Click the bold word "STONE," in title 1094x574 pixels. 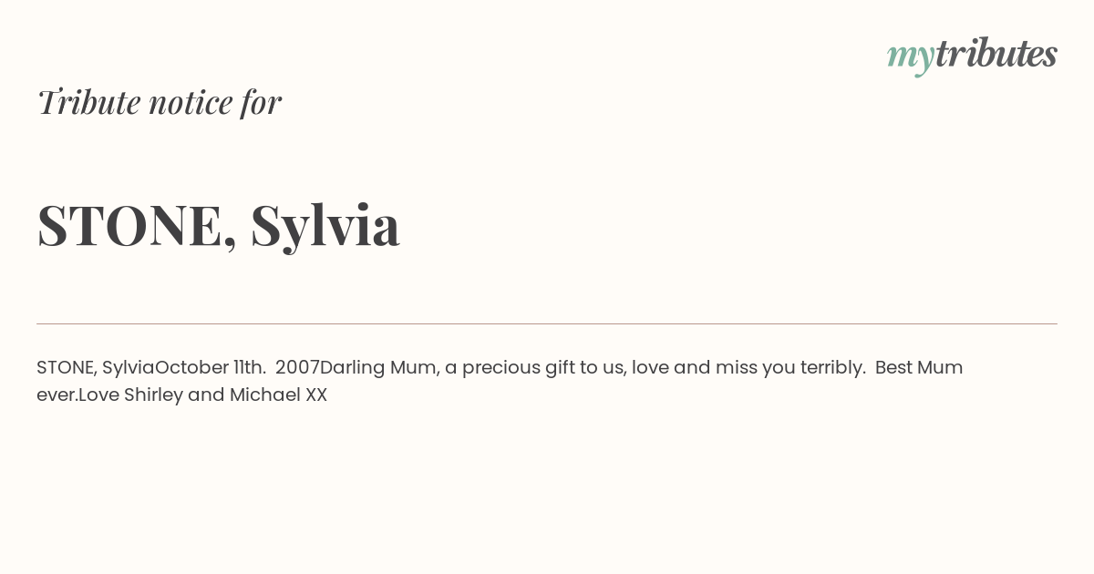[x=137, y=225]
